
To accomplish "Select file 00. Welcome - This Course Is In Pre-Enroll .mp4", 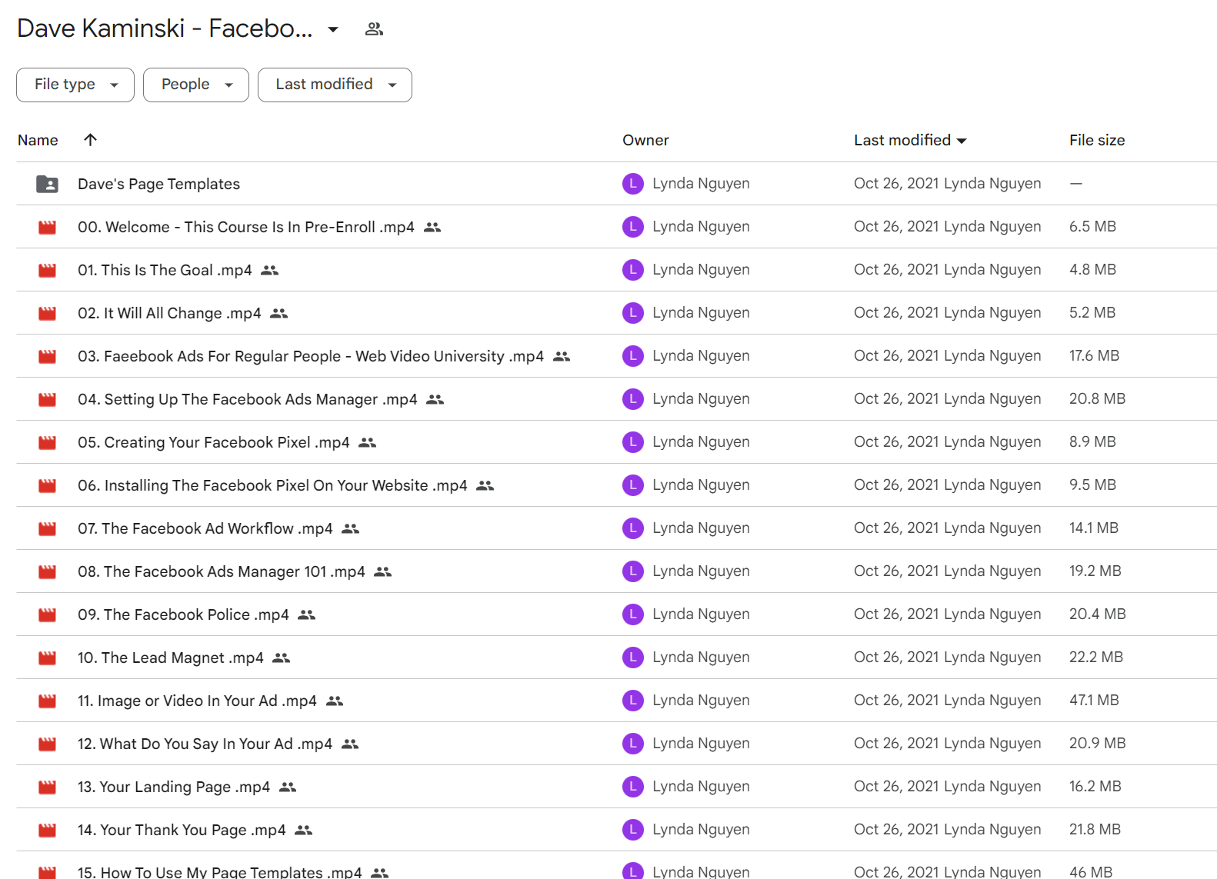I will coord(246,227).
